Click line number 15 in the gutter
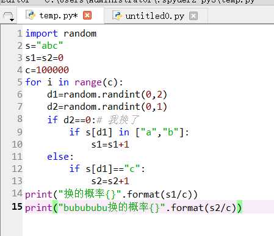This screenshot has height=236, width=274. (17, 207)
